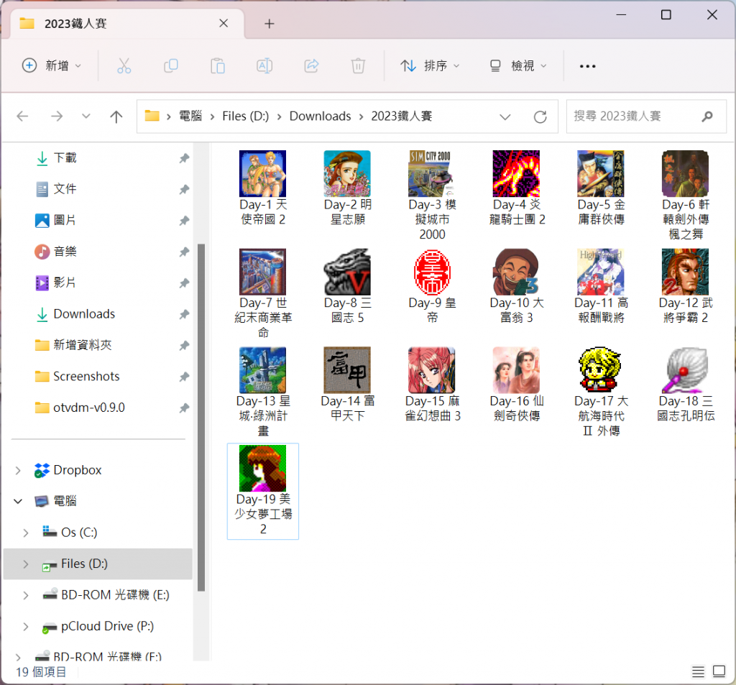Screen dimensions: 736x685
Task: Expand the pCloud Drive (P:) node
Action: (x=26, y=626)
